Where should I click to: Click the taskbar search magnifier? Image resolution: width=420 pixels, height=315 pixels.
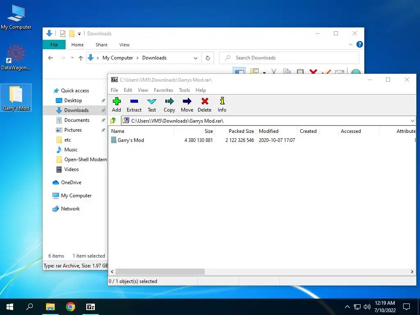[x=30, y=307]
